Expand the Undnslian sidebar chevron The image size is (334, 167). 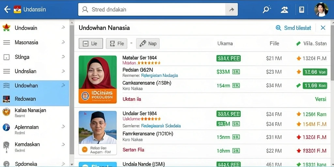pos(63,71)
